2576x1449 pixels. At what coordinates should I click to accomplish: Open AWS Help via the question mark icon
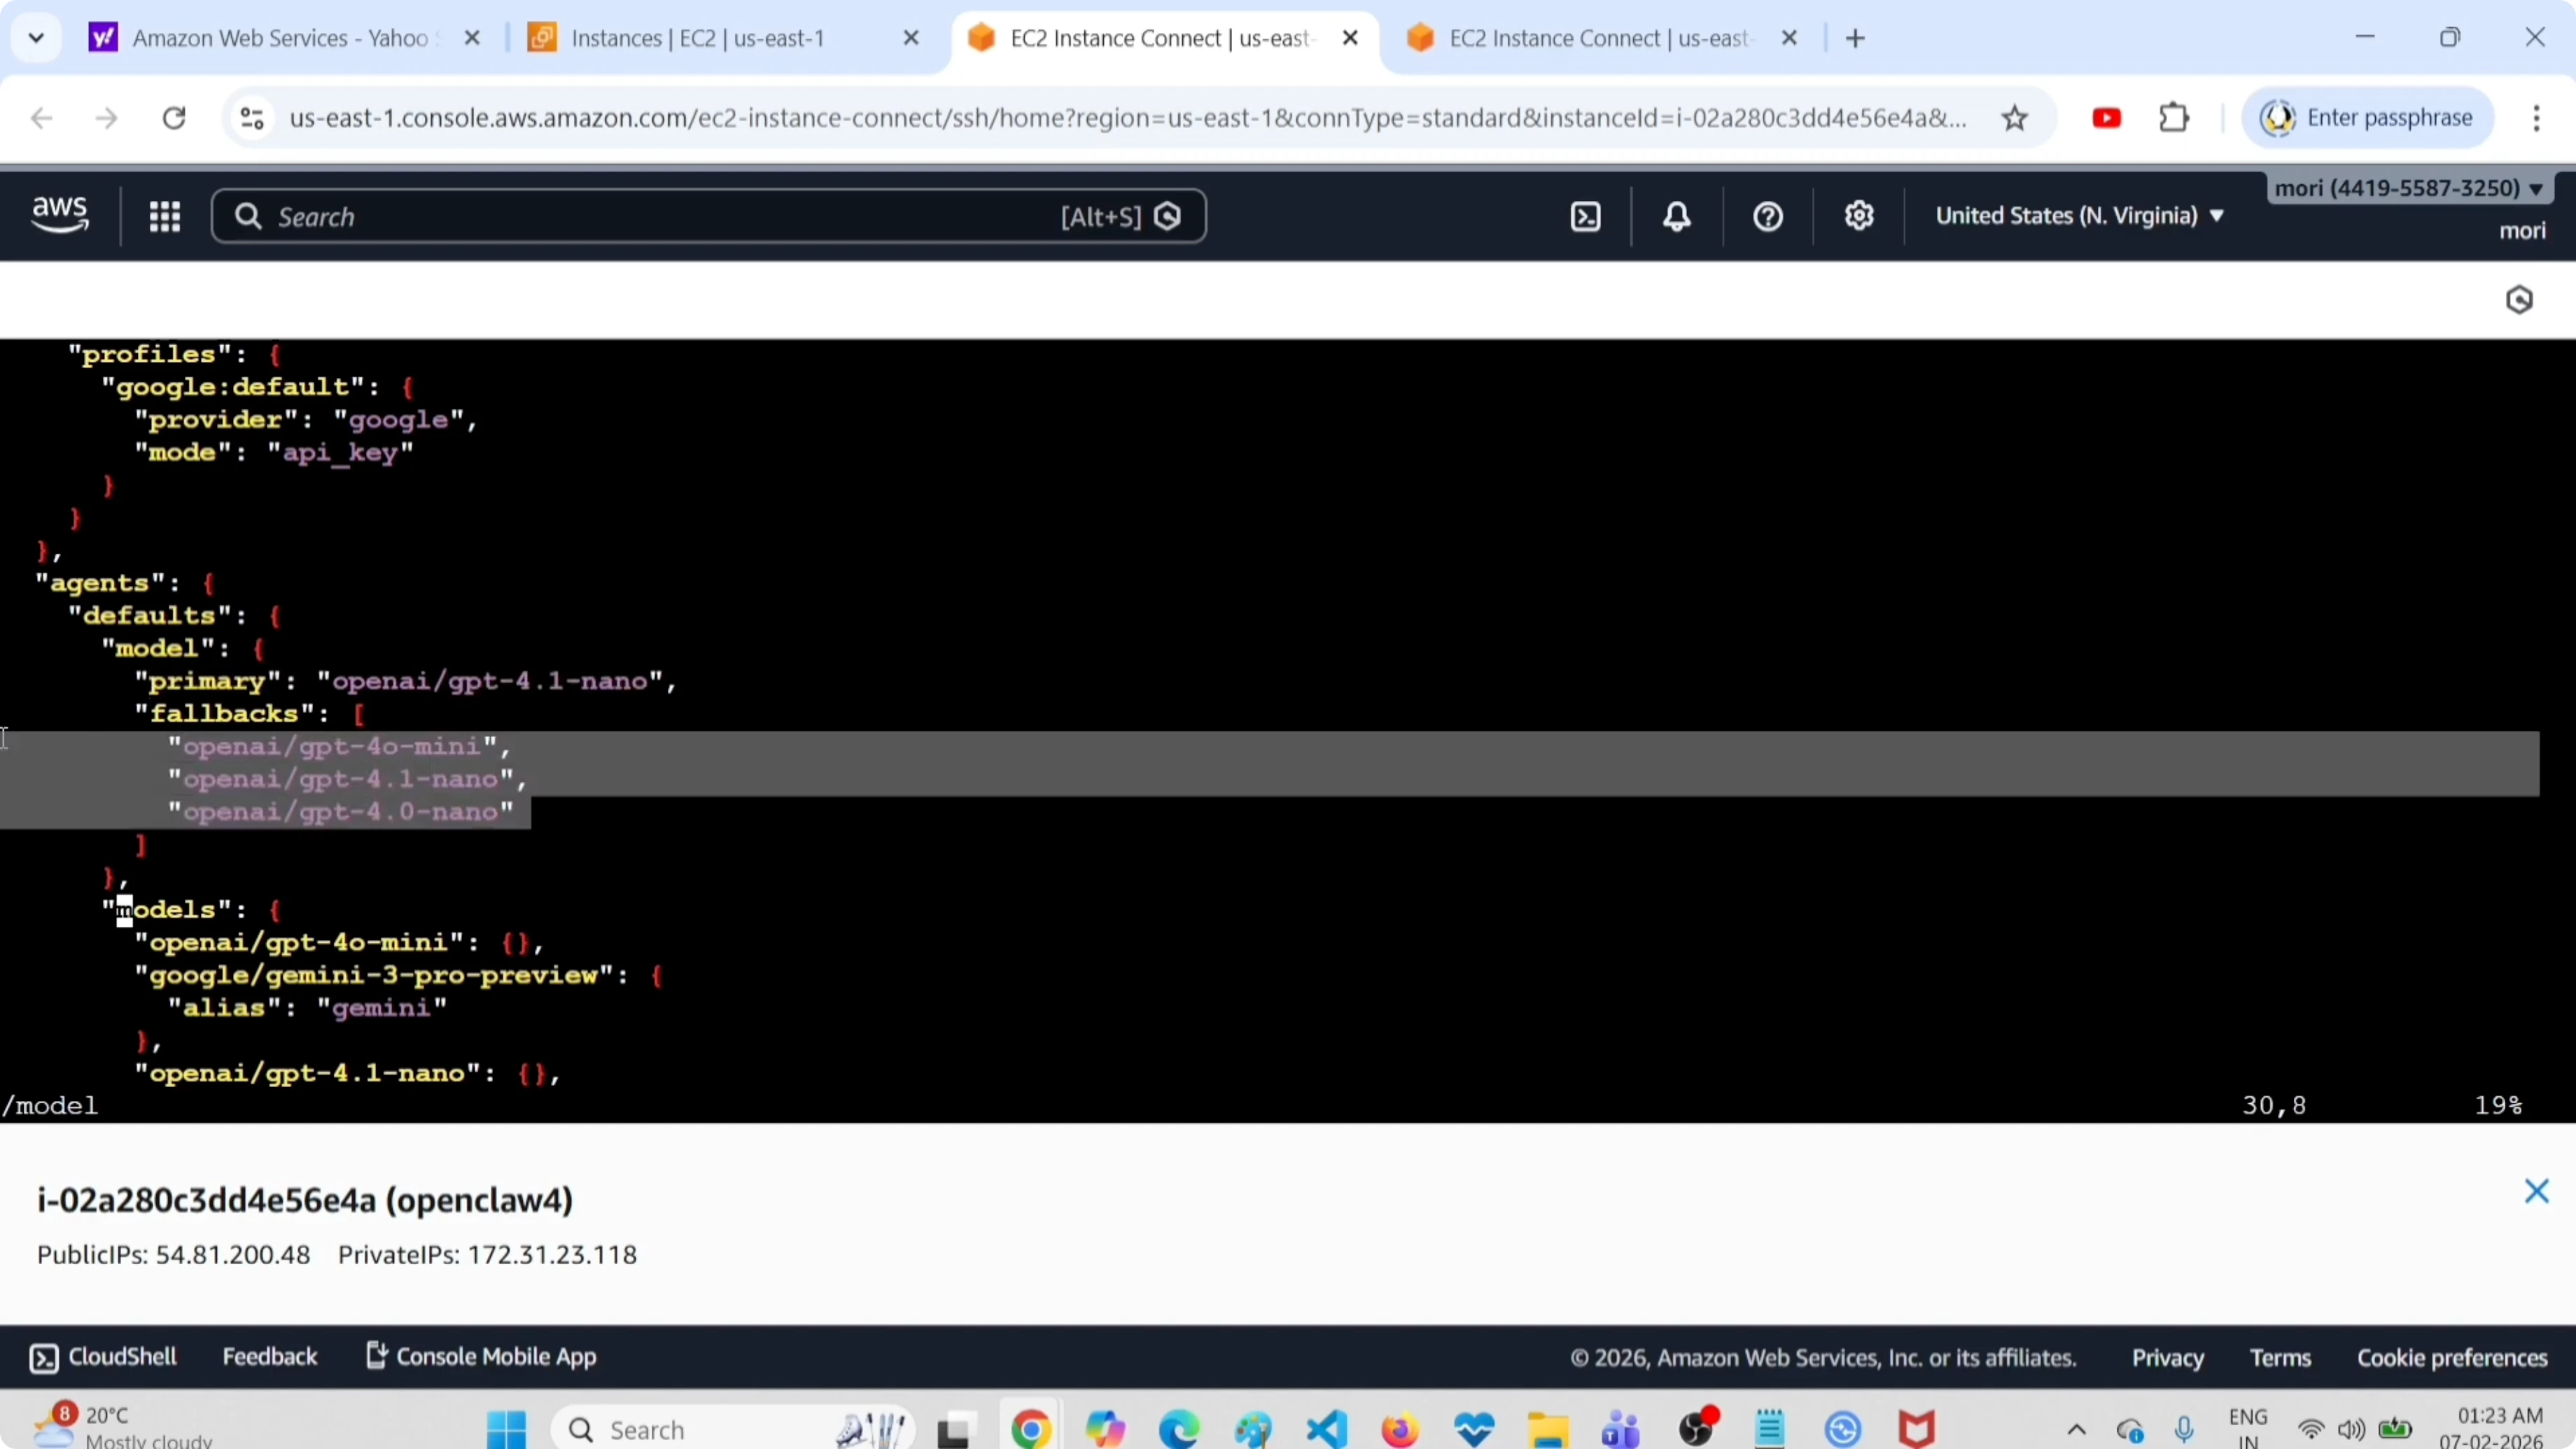tap(1766, 215)
